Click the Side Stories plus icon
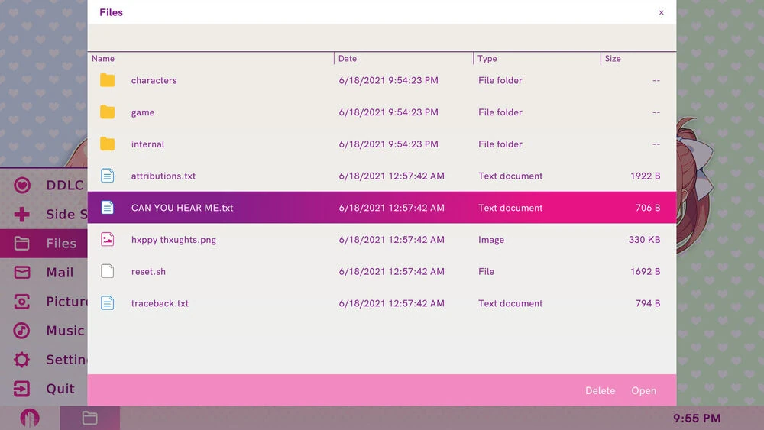The image size is (764, 430). click(22, 215)
